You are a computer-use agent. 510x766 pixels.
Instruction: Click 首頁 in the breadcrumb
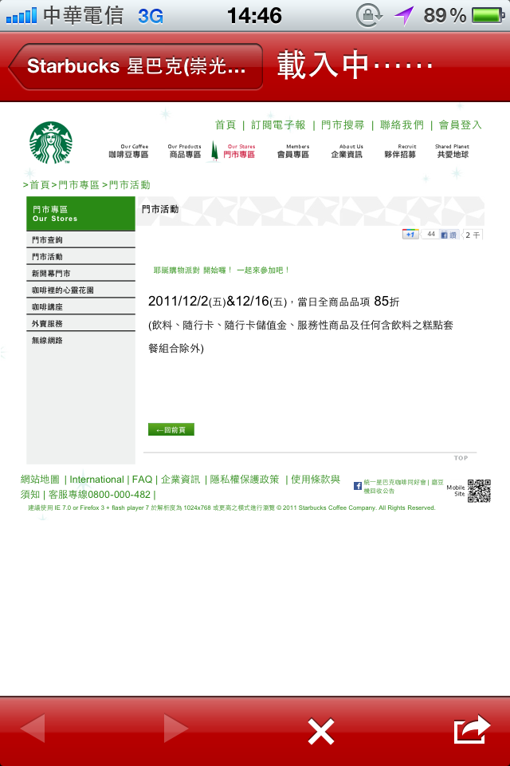pos(40,185)
